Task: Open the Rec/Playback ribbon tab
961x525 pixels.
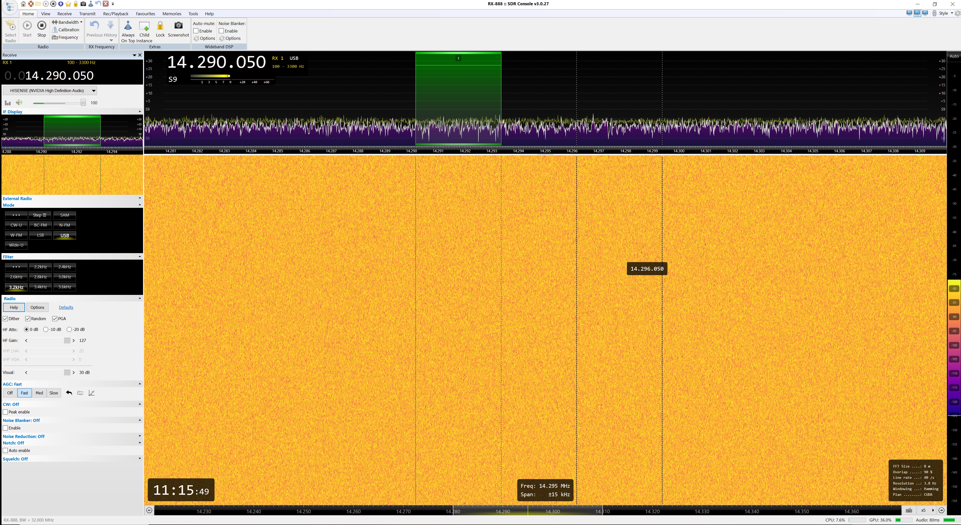Action: pyautogui.click(x=116, y=14)
